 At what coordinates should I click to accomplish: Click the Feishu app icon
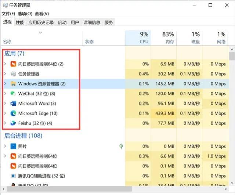(14, 123)
